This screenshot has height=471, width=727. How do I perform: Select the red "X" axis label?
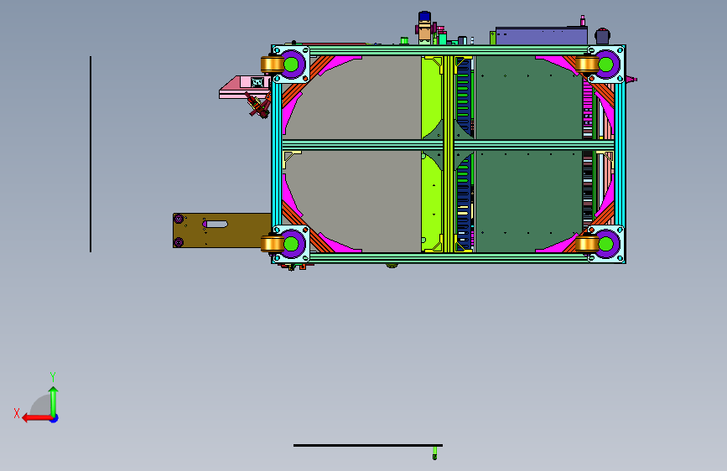(17, 413)
